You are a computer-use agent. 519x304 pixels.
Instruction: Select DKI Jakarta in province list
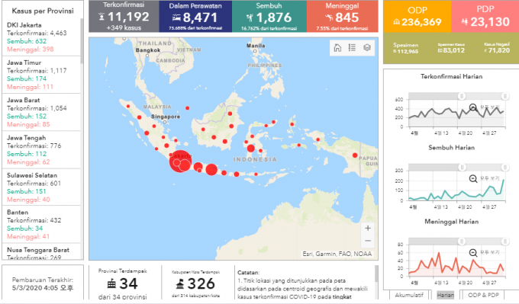point(41,37)
